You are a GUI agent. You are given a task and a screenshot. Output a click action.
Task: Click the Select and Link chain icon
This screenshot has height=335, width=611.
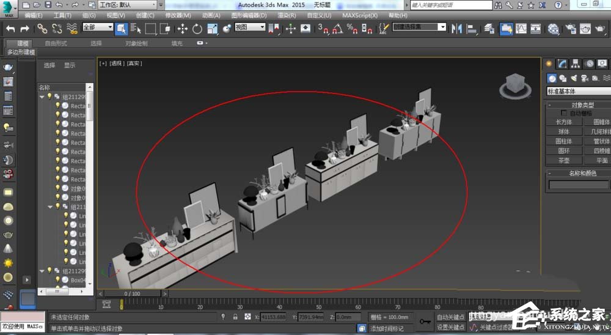pyautogui.click(x=42, y=29)
